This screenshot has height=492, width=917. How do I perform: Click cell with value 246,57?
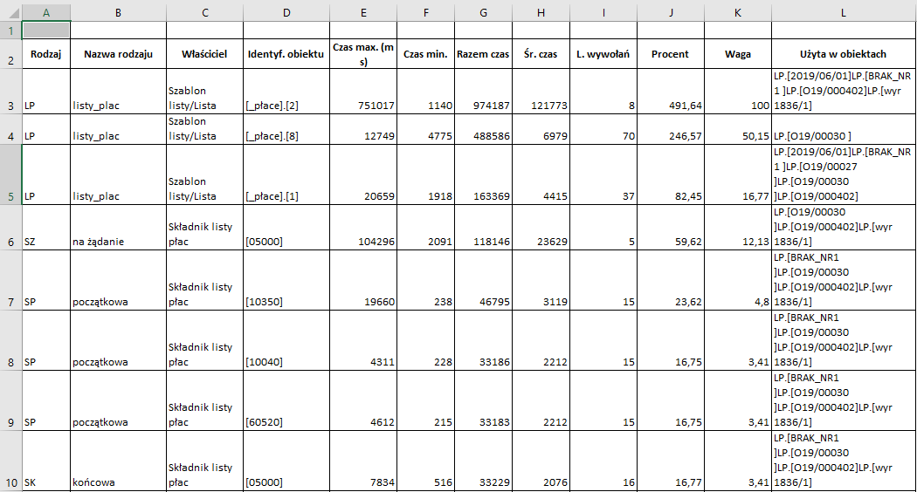(671, 129)
